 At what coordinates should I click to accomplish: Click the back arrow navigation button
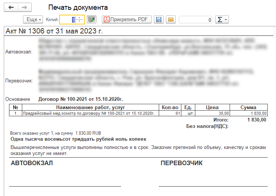11,8
